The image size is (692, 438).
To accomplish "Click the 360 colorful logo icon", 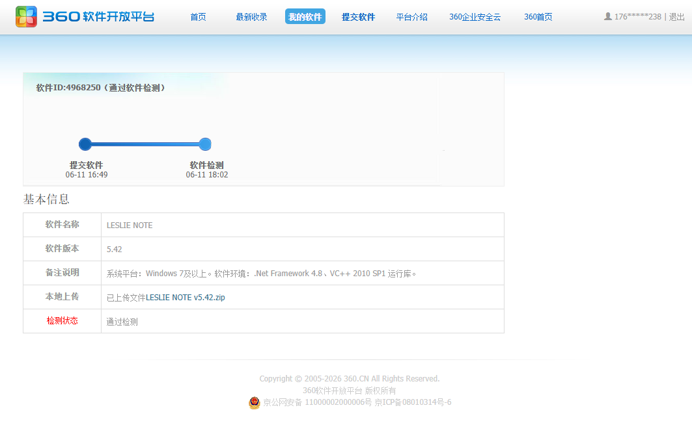I will (x=27, y=17).
